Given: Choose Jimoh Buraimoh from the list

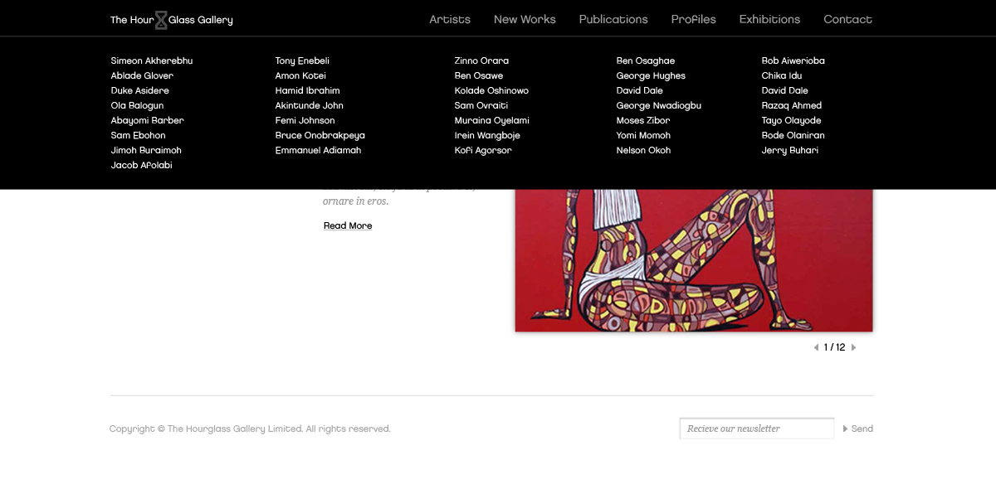Looking at the screenshot, I should tap(146, 150).
